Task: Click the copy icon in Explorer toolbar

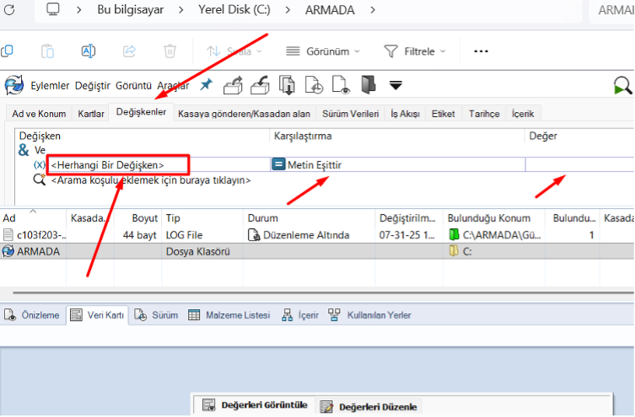Action: point(8,51)
